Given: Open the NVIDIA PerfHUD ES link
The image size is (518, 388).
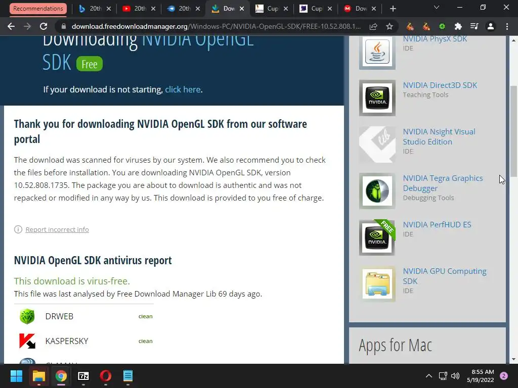Looking at the screenshot, I should click(437, 225).
